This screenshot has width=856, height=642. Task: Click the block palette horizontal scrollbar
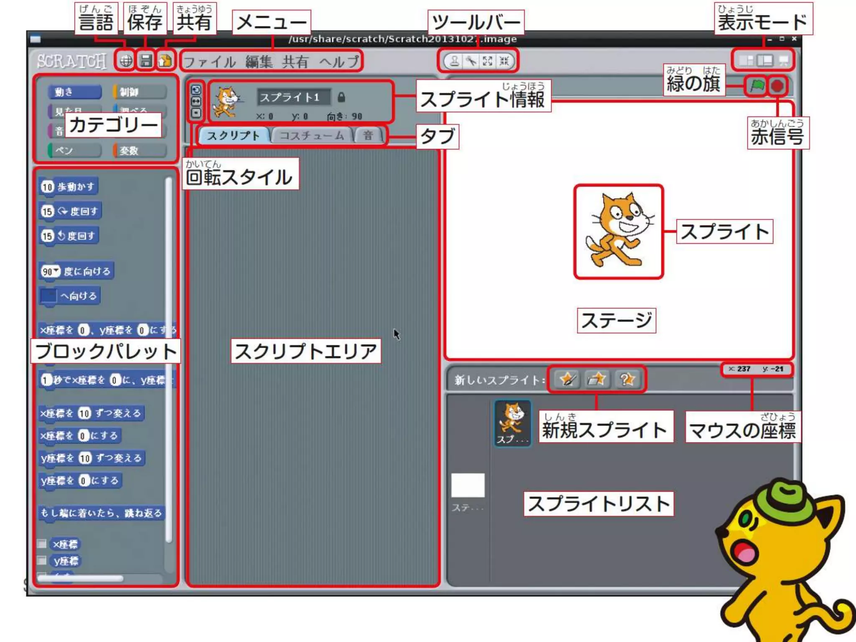(80, 578)
